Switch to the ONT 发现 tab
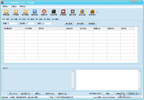Viewport: 144px width, 100px height. pyautogui.click(x=22, y=19)
